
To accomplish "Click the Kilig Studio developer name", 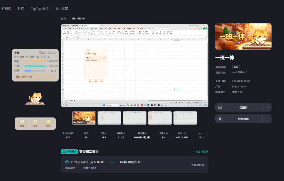I will tap(239, 87).
